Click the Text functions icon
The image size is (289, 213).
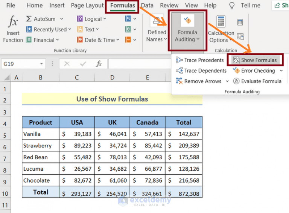pos(80,29)
